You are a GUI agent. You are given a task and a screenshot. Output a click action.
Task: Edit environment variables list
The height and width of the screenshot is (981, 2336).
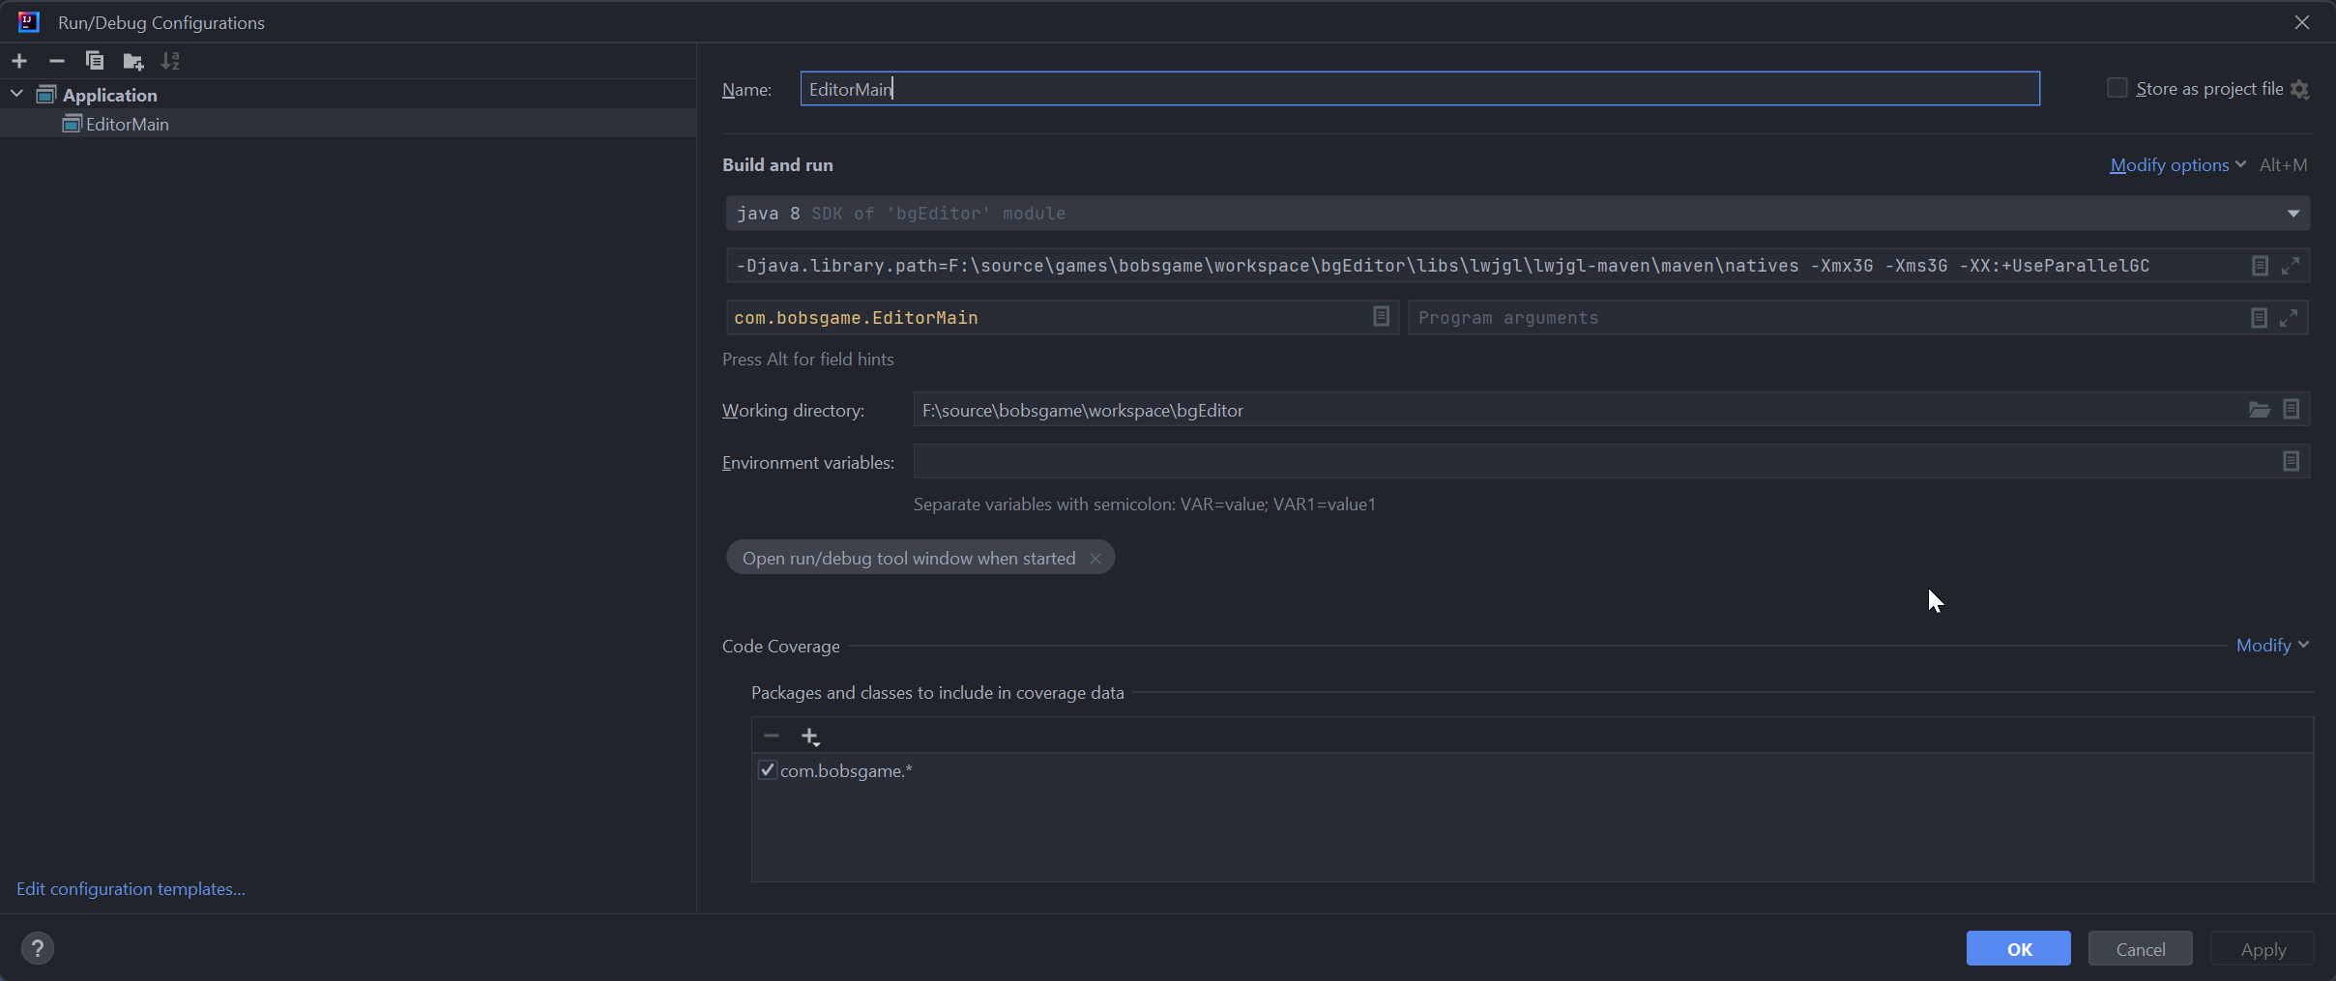pyautogui.click(x=2292, y=462)
